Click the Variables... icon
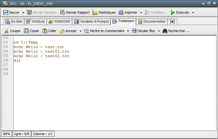The image size is (218, 139). 147,12
